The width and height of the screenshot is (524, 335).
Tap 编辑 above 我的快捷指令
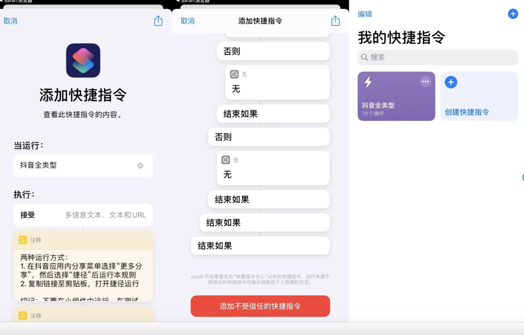[x=364, y=14]
